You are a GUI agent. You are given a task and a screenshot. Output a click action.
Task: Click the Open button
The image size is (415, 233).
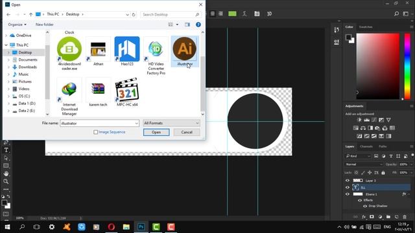(156, 132)
